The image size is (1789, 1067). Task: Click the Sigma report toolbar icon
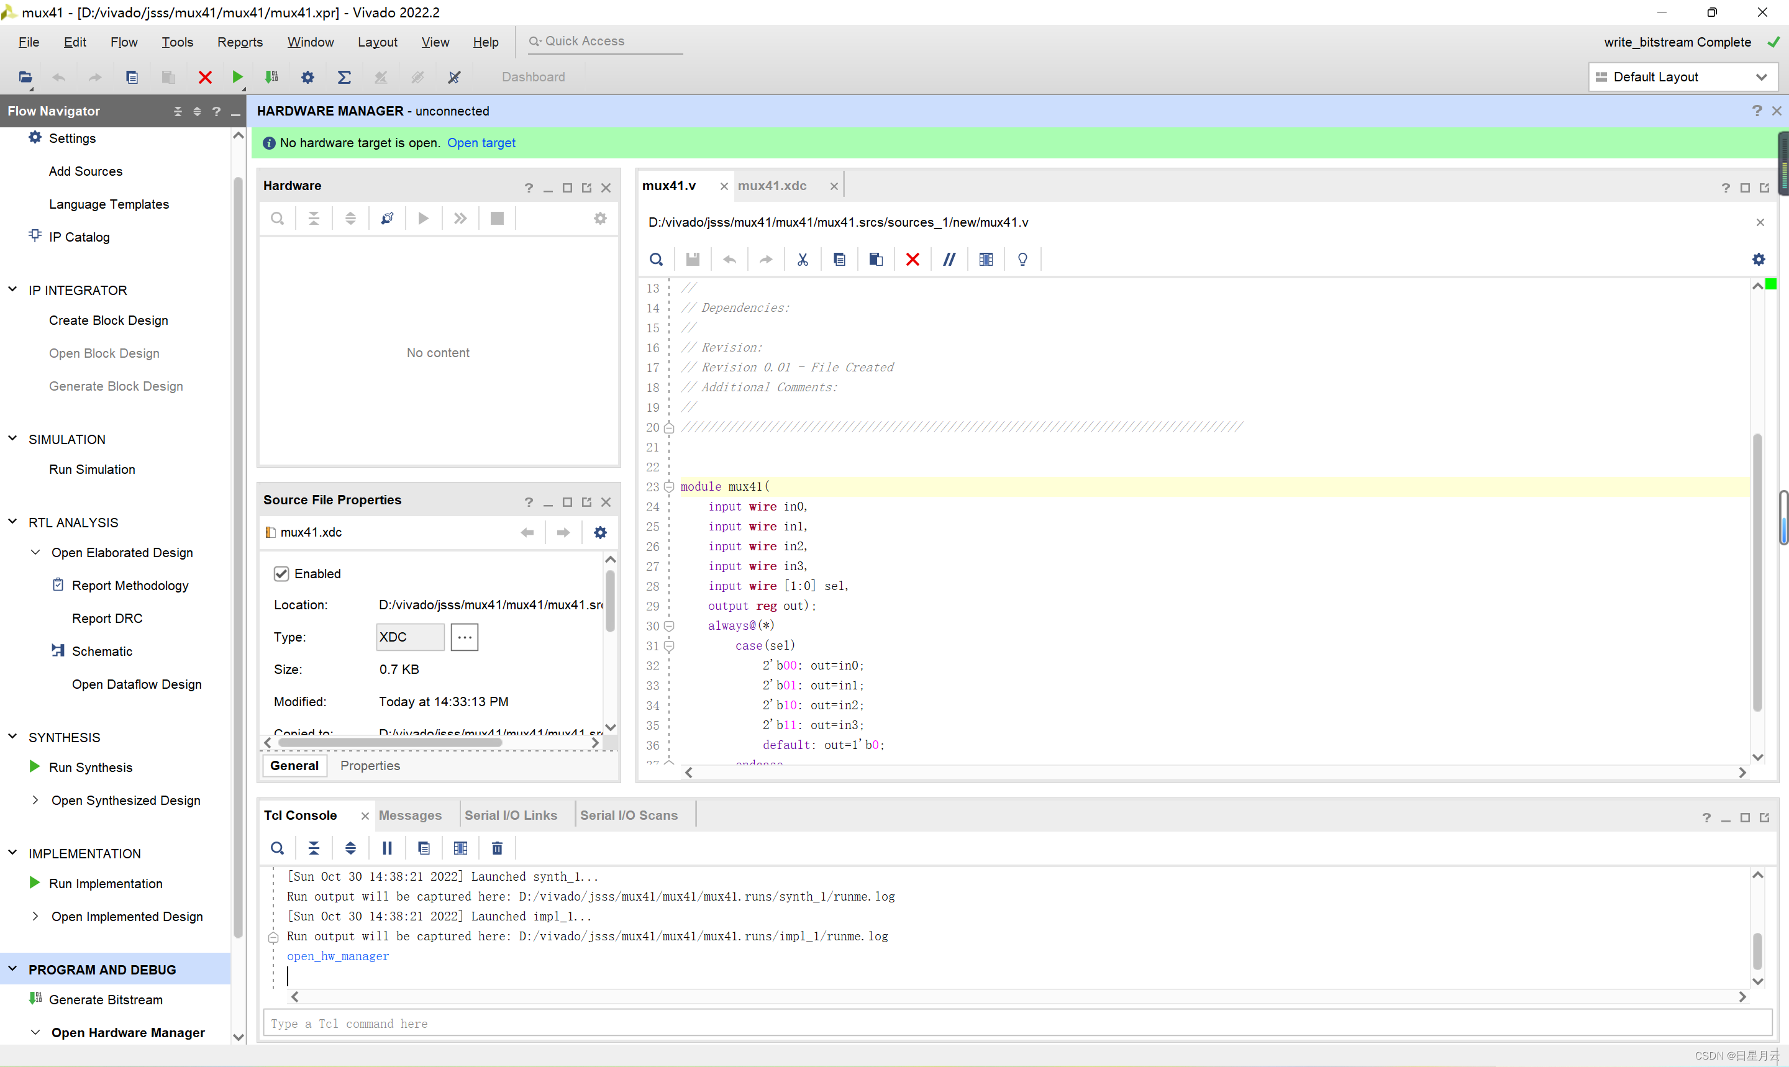pos(344,77)
